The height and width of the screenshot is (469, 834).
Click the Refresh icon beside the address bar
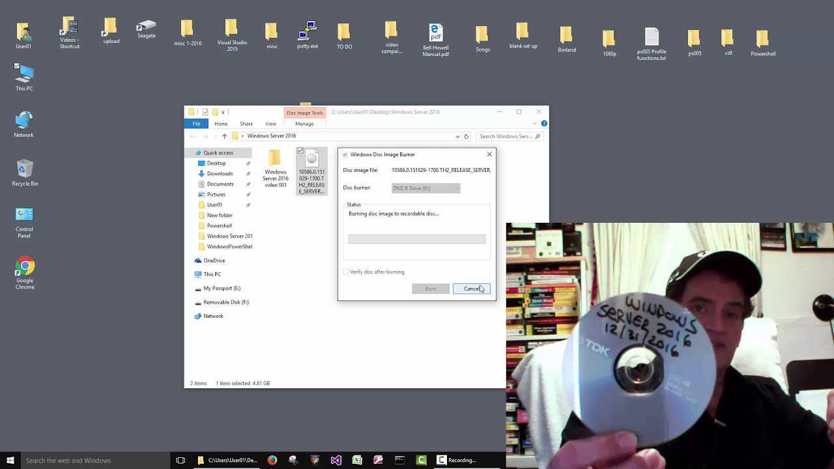pyautogui.click(x=466, y=136)
